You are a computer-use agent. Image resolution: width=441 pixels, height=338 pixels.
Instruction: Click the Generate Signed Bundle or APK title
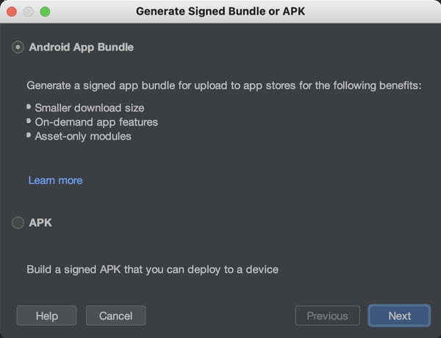[220, 12]
